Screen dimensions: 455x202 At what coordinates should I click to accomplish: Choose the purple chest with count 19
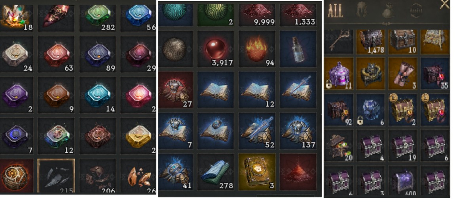click(403, 146)
